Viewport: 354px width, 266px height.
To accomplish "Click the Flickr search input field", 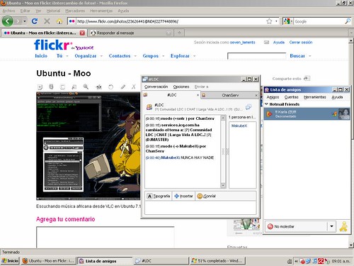I will pos(256,56).
